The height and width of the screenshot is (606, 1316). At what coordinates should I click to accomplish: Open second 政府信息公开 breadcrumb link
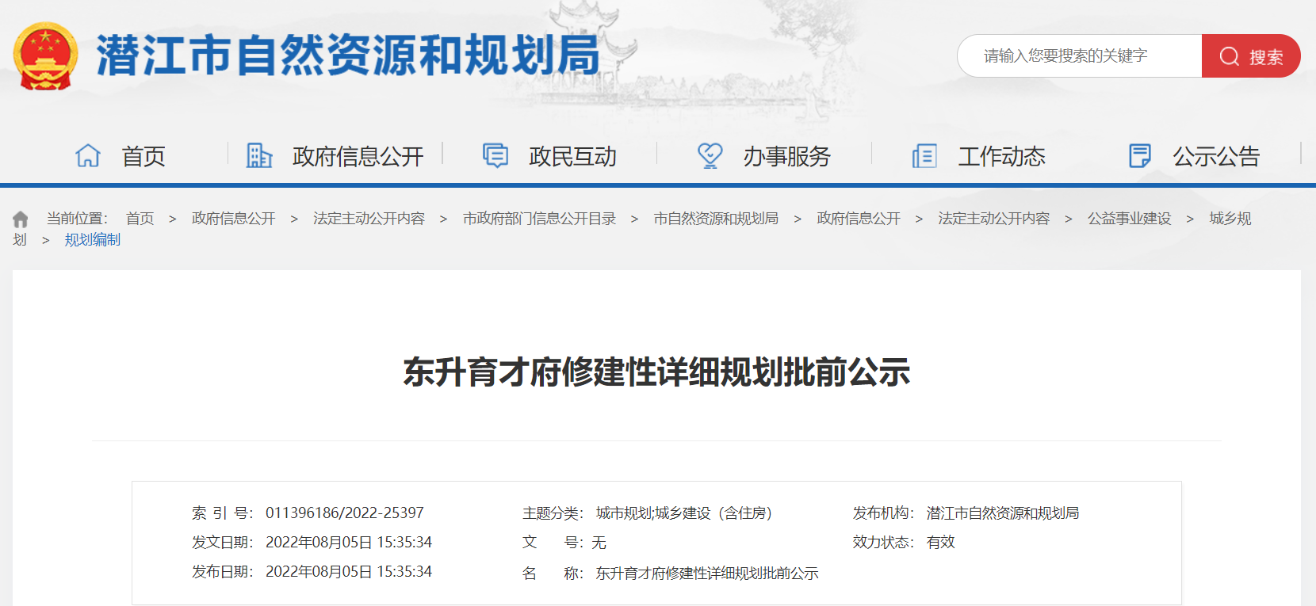(x=859, y=219)
